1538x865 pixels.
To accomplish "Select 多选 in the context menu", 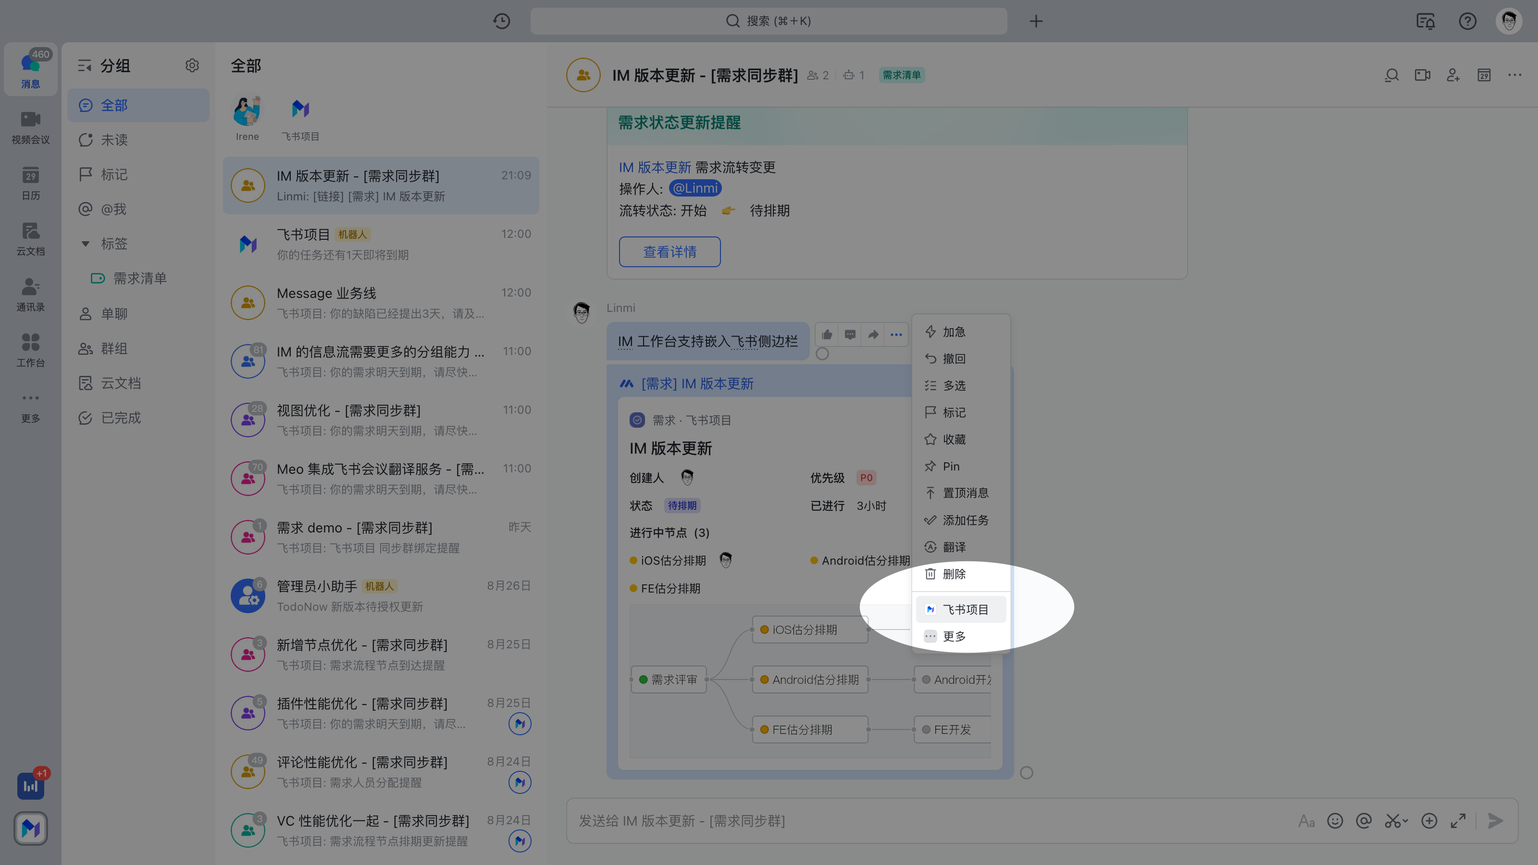I will coord(961,385).
